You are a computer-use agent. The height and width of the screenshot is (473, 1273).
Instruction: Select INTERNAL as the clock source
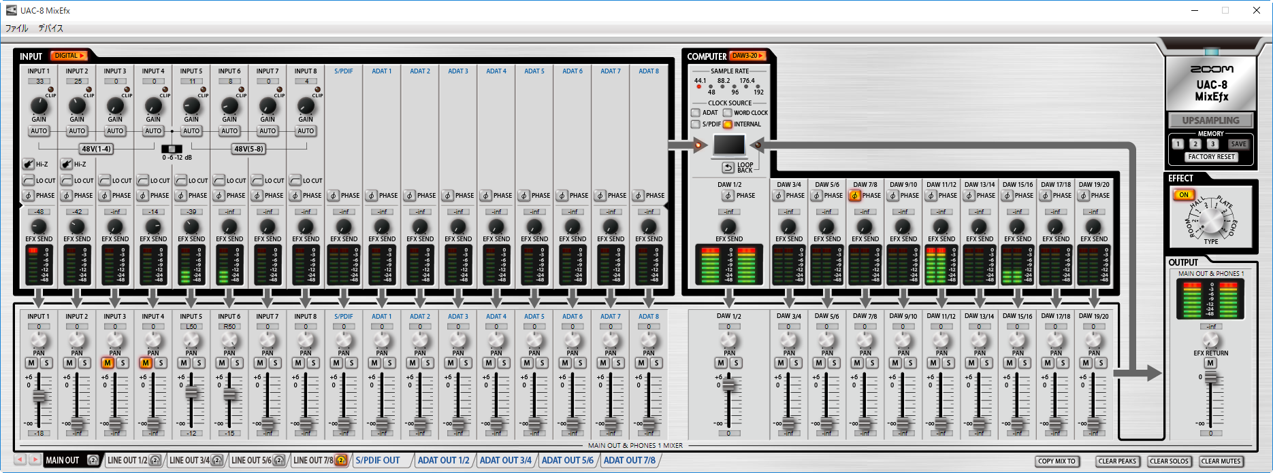coord(727,124)
